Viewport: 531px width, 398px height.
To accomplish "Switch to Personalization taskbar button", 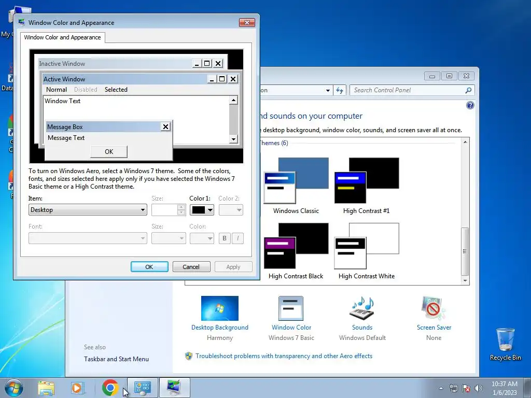I will click(174, 388).
